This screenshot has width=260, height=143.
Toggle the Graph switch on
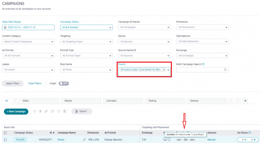click(x=64, y=84)
